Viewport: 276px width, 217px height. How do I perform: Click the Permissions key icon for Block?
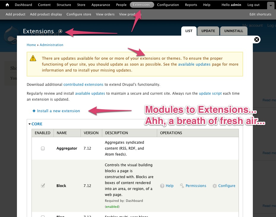click(182, 186)
